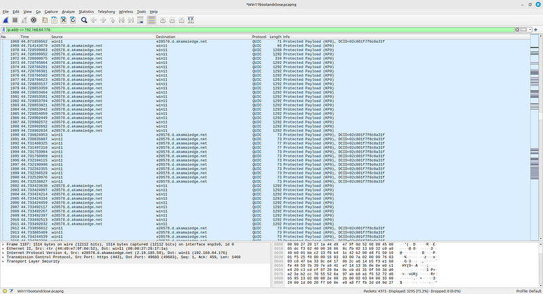
Task: Zoom in the main window text
Action: tap(163, 20)
